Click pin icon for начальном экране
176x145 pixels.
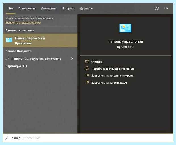[x=87, y=75]
